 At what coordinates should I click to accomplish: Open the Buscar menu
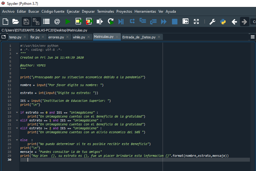34,11
